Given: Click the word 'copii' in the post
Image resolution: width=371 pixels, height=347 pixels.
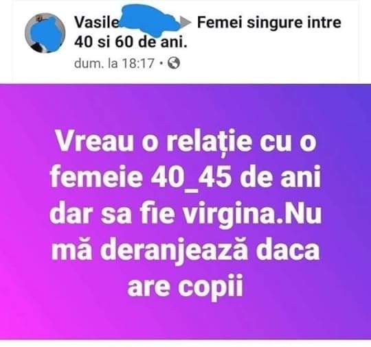Looking at the screenshot, I should tap(211, 288).
